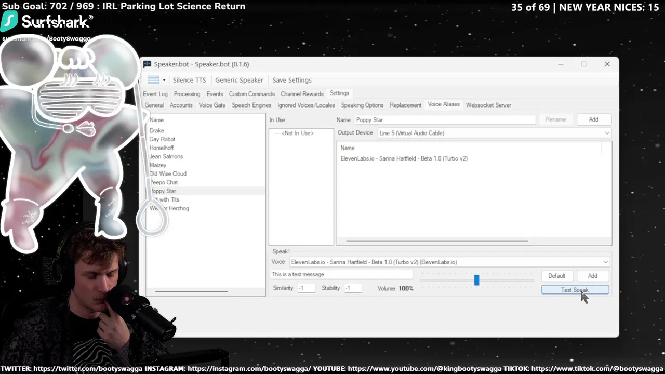Close the Speaker.bot window

point(607,64)
